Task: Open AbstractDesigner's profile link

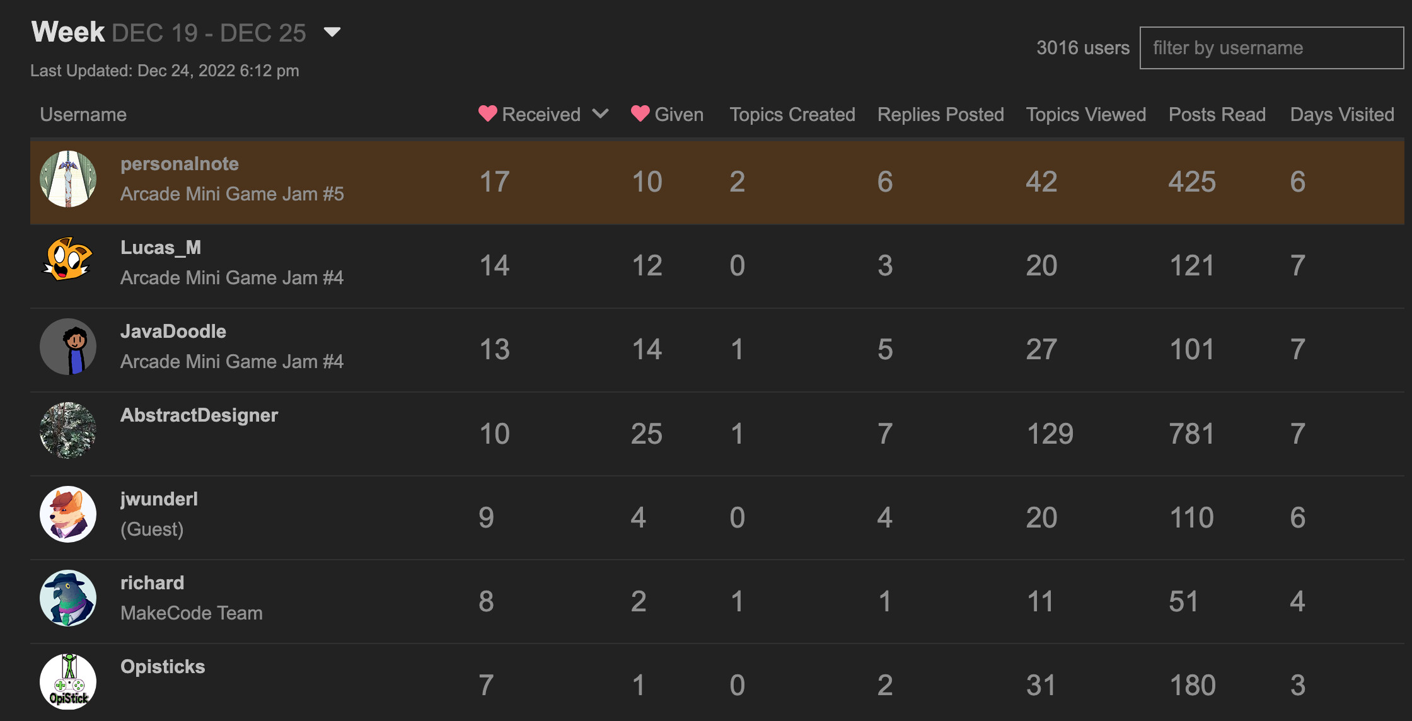Action: [x=199, y=415]
